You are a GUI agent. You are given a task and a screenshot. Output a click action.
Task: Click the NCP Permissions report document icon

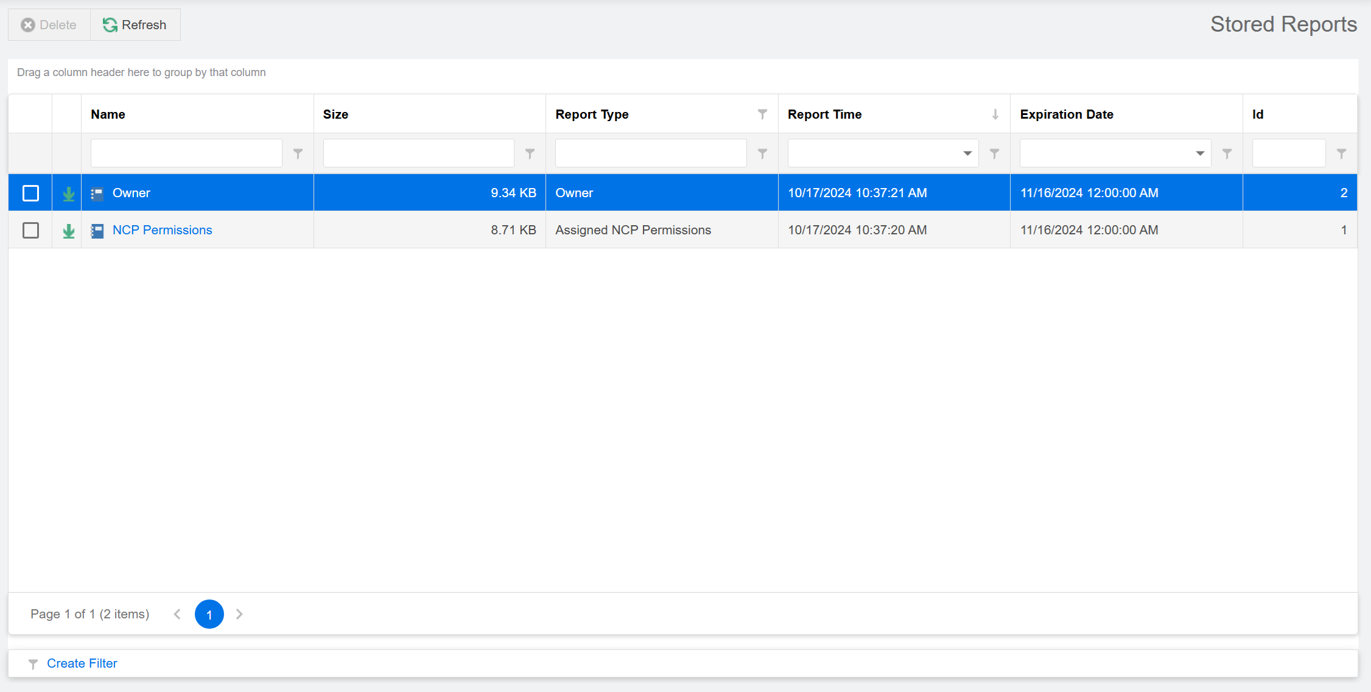coord(97,231)
